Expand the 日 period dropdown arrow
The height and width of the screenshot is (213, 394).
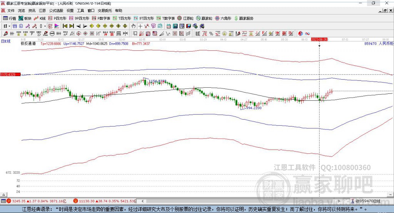pos(9,26)
